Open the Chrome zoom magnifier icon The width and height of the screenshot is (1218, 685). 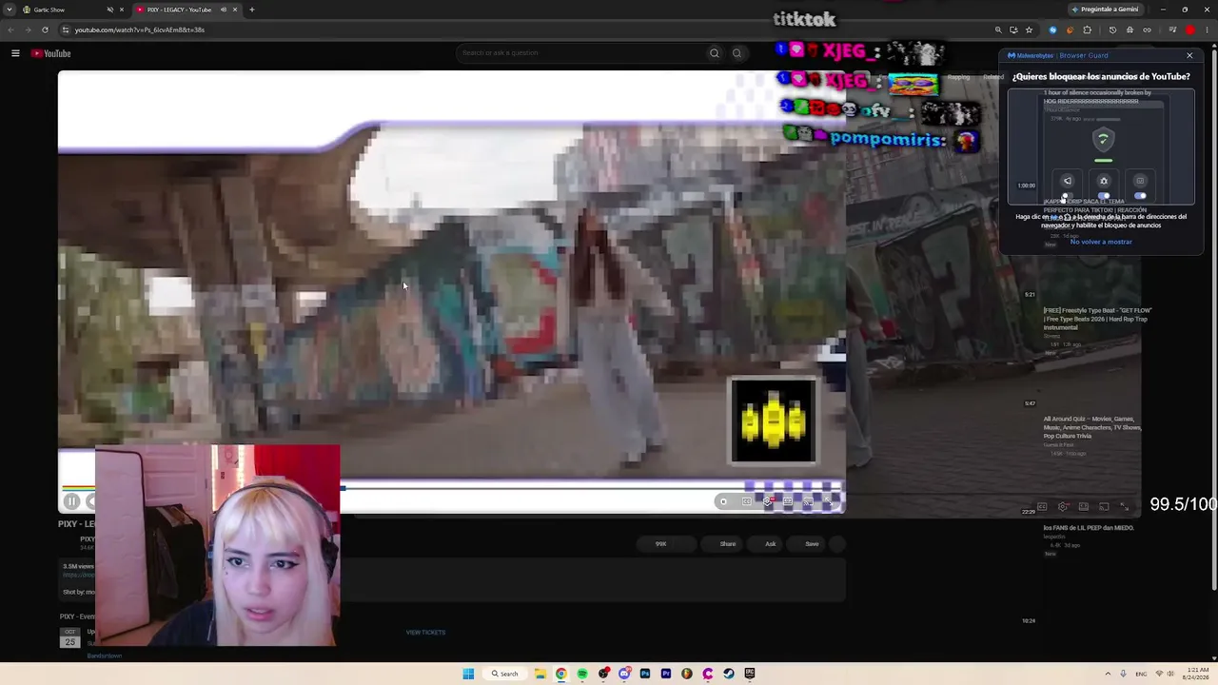(x=998, y=29)
